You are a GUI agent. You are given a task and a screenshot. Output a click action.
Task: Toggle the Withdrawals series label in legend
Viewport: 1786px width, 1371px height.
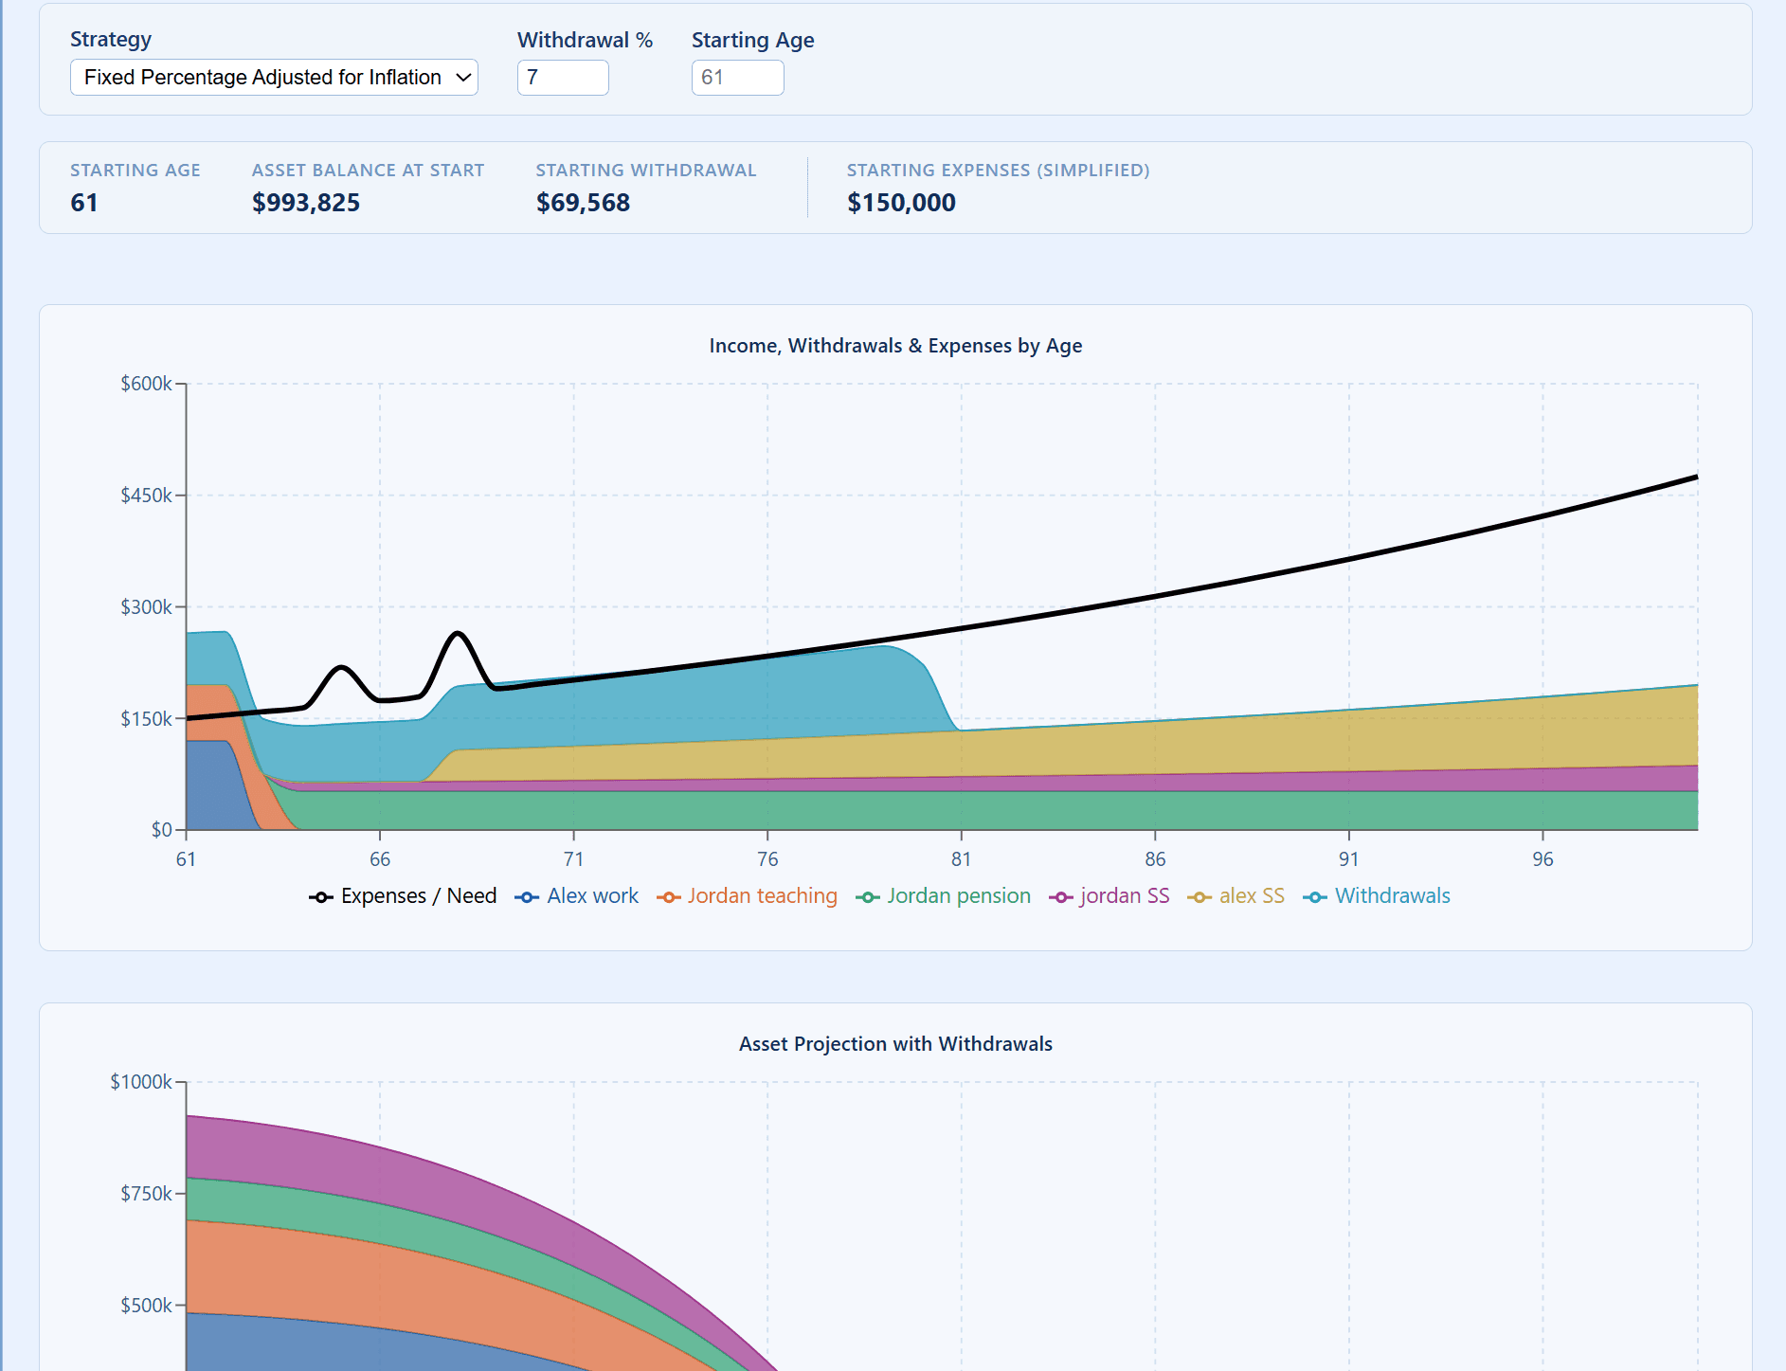click(x=1392, y=896)
